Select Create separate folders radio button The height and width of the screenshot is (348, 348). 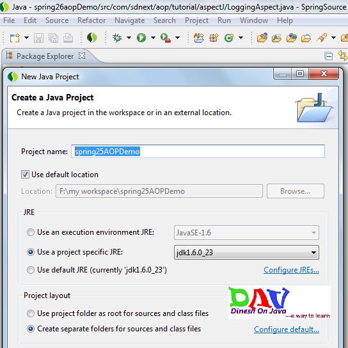[31, 329]
